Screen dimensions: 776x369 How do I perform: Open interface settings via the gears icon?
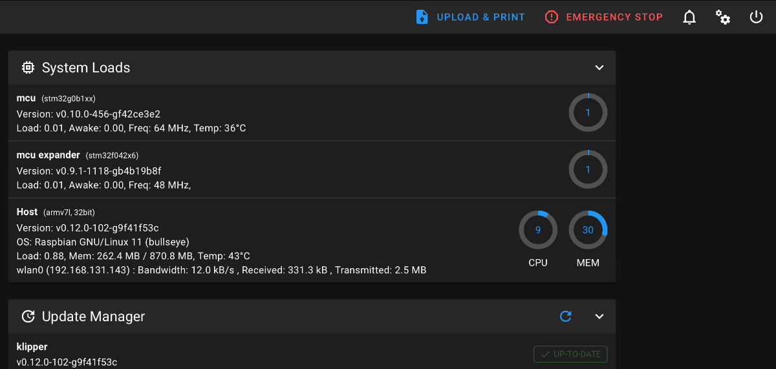[723, 17]
